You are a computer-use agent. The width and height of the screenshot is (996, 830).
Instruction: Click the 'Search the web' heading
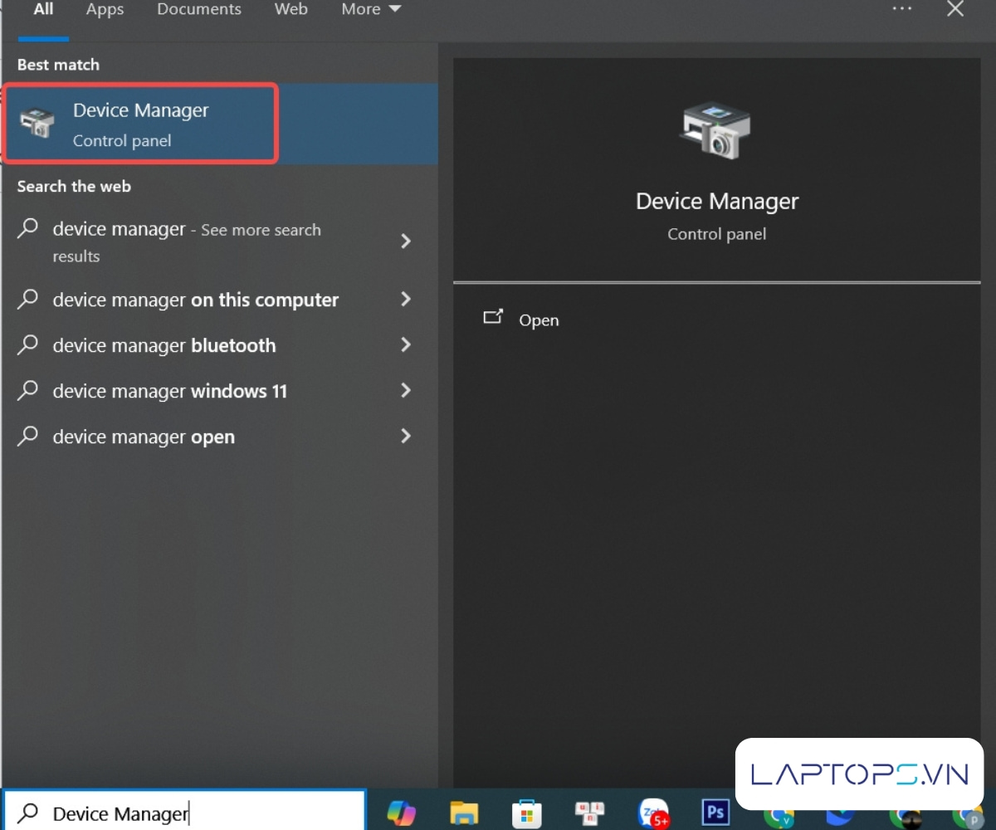74,187
